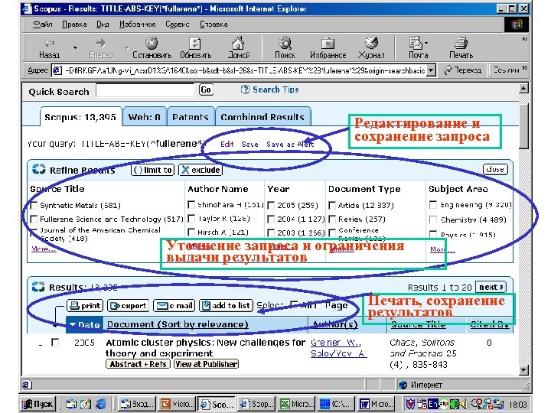Click the exclude button
This screenshot has width=551, height=413.
pos(201,170)
